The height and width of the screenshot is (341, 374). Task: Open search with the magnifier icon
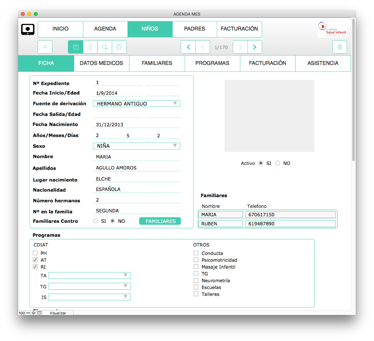click(x=105, y=47)
